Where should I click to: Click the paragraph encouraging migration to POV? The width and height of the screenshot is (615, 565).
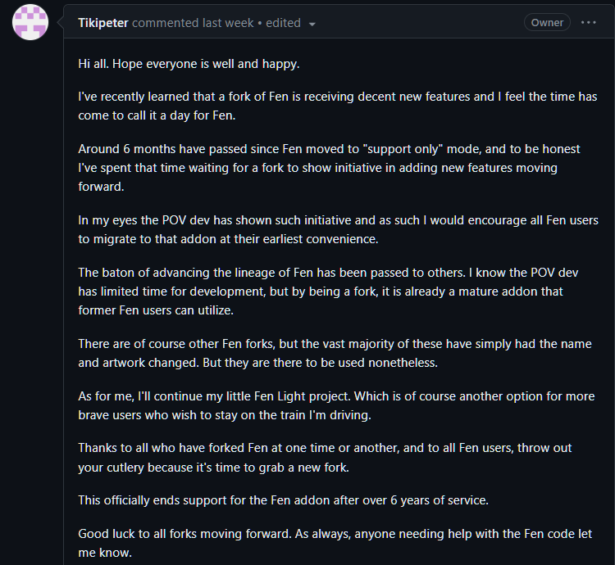(x=338, y=229)
